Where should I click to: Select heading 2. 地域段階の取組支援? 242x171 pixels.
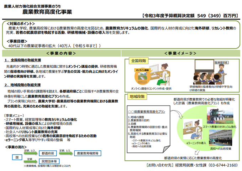[x=22, y=85]
